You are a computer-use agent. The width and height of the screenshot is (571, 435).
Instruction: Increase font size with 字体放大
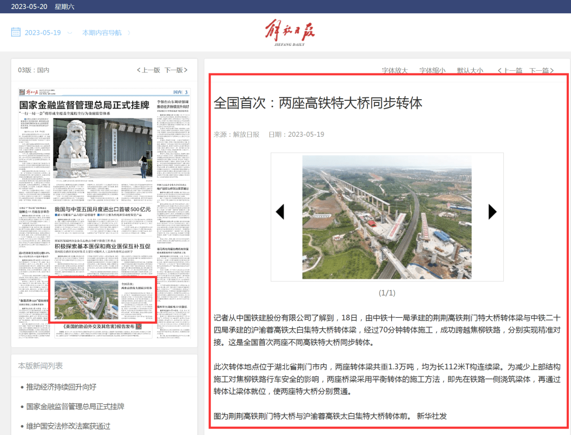tap(395, 70)
